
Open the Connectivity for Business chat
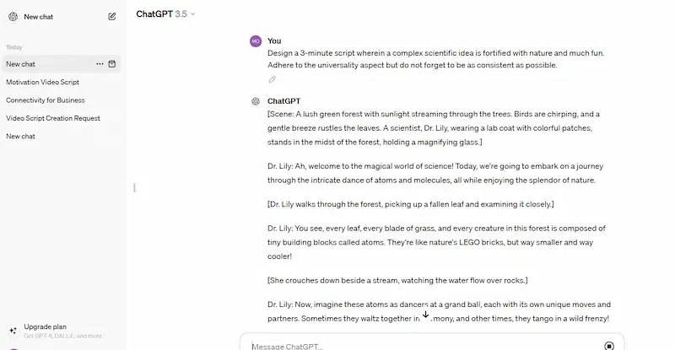click(46, 100)
